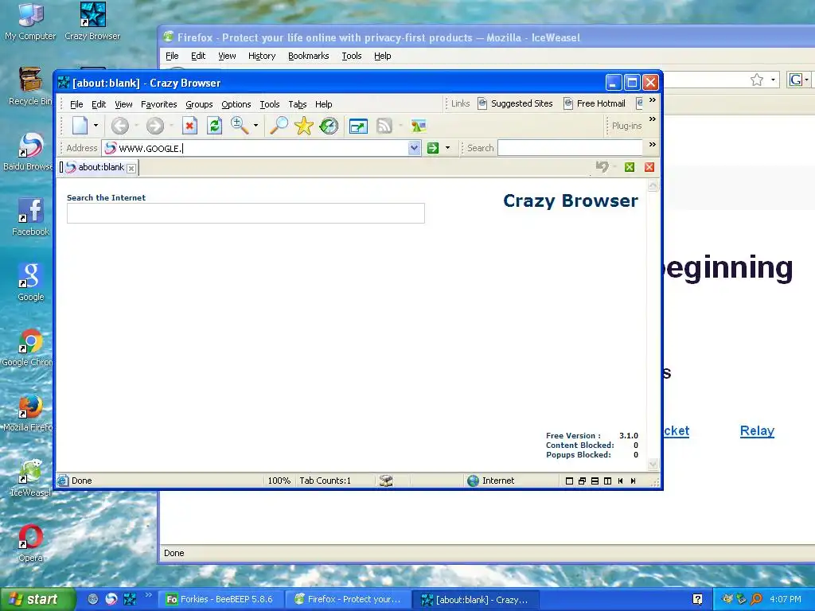Click the 100% zoom status bar entry
Screen dimensions: 815x611
pos(279,481)
